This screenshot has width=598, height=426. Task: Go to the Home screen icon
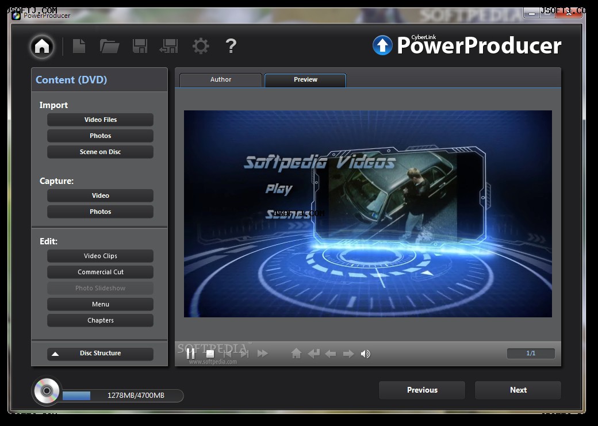(x=42, y=46)
